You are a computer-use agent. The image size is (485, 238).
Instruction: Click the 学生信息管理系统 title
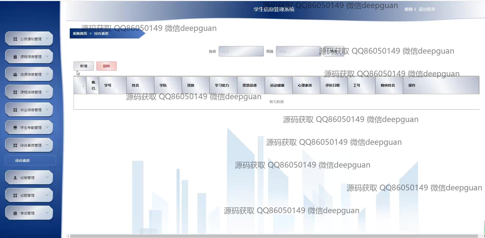click(x=274, y=9)
